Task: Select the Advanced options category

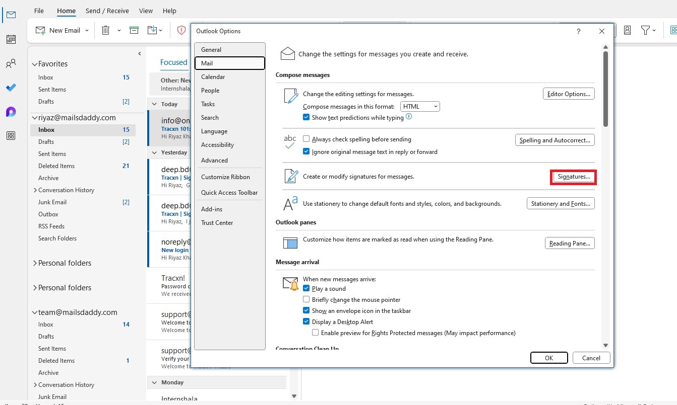Action: (x=229, y=160)
